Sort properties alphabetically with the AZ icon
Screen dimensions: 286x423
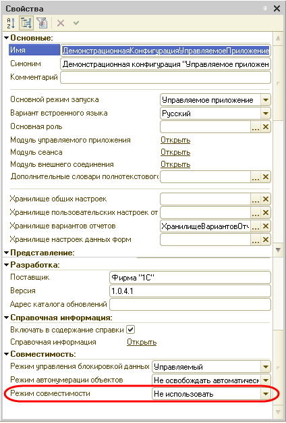pyautogui.click(x=11, y=23)
